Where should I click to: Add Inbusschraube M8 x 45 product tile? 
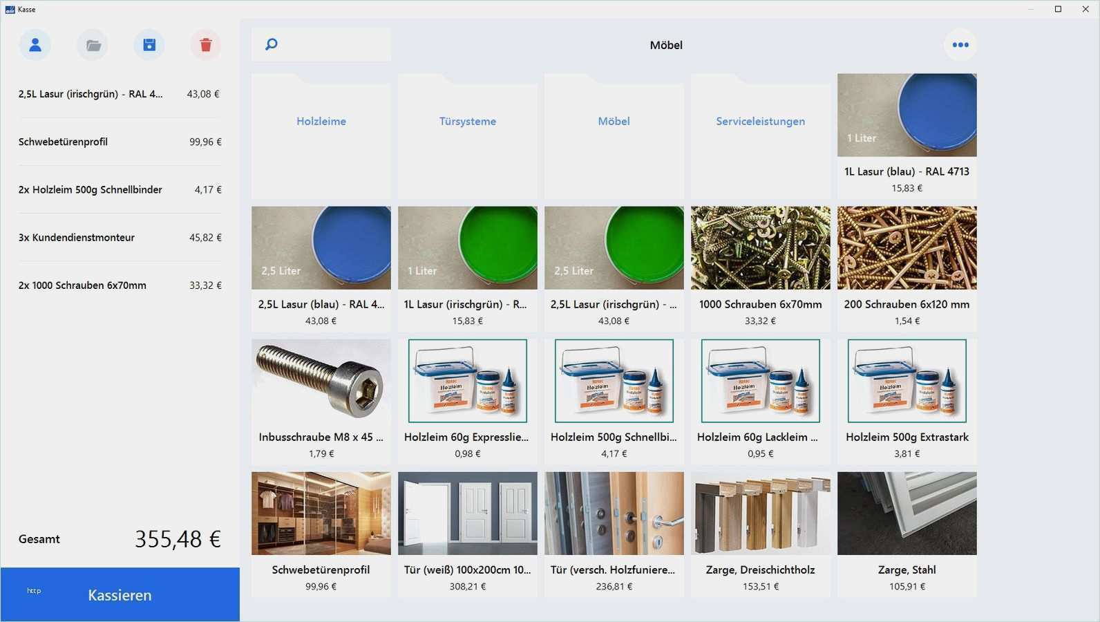[321, 402]
